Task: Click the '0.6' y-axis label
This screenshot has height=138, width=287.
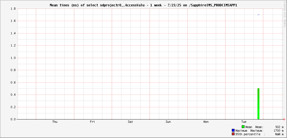Action: (x=13, y=82)
